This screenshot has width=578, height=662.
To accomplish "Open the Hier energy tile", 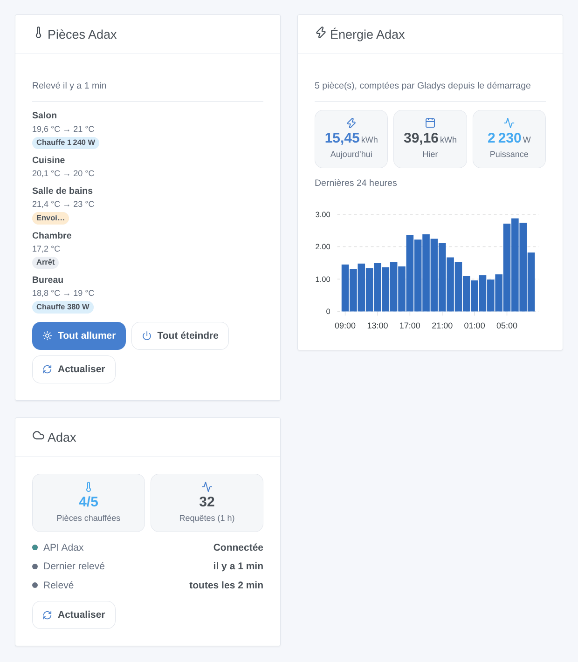I will 430,139.
